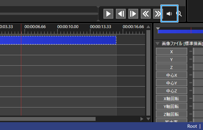Click timeline ruler at 00:00:10.00
Image resolution: width=203 pixels, height=130 pixels.
pos(68,27)
